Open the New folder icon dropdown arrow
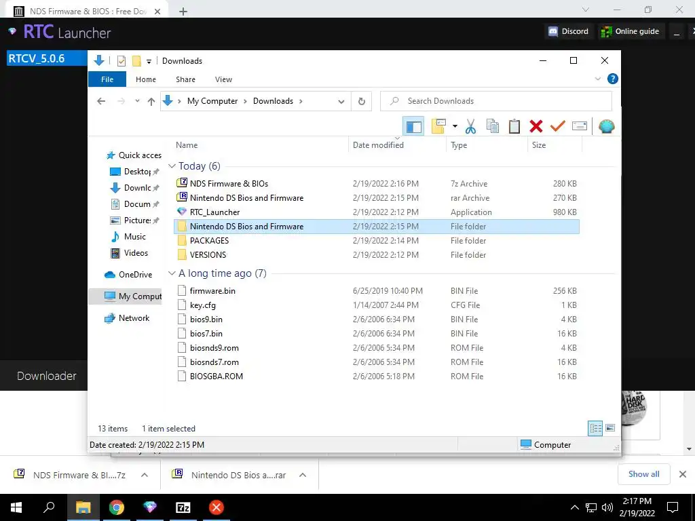The height and width of the screenshot is (521, 695). click(455, 127)
